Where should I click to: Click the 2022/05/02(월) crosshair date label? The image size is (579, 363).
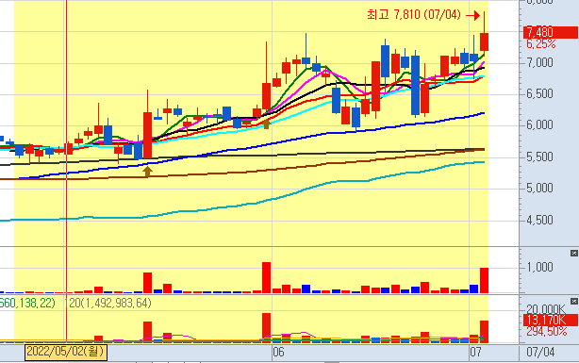pyautogui.click(x=66, y=352)
